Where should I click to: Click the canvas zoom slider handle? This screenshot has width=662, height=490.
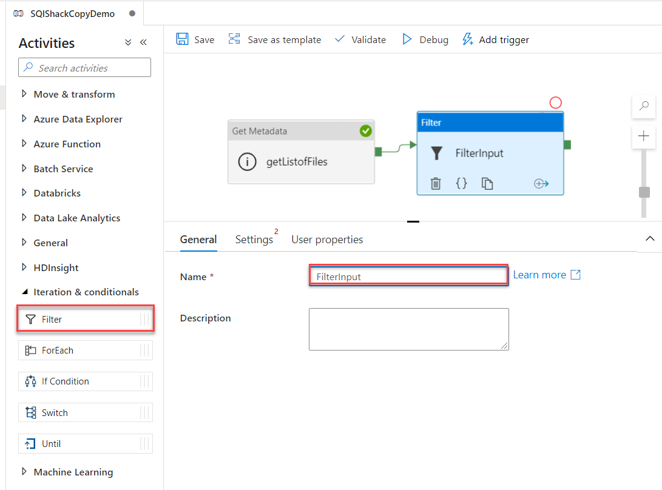(x=644, y=192)
